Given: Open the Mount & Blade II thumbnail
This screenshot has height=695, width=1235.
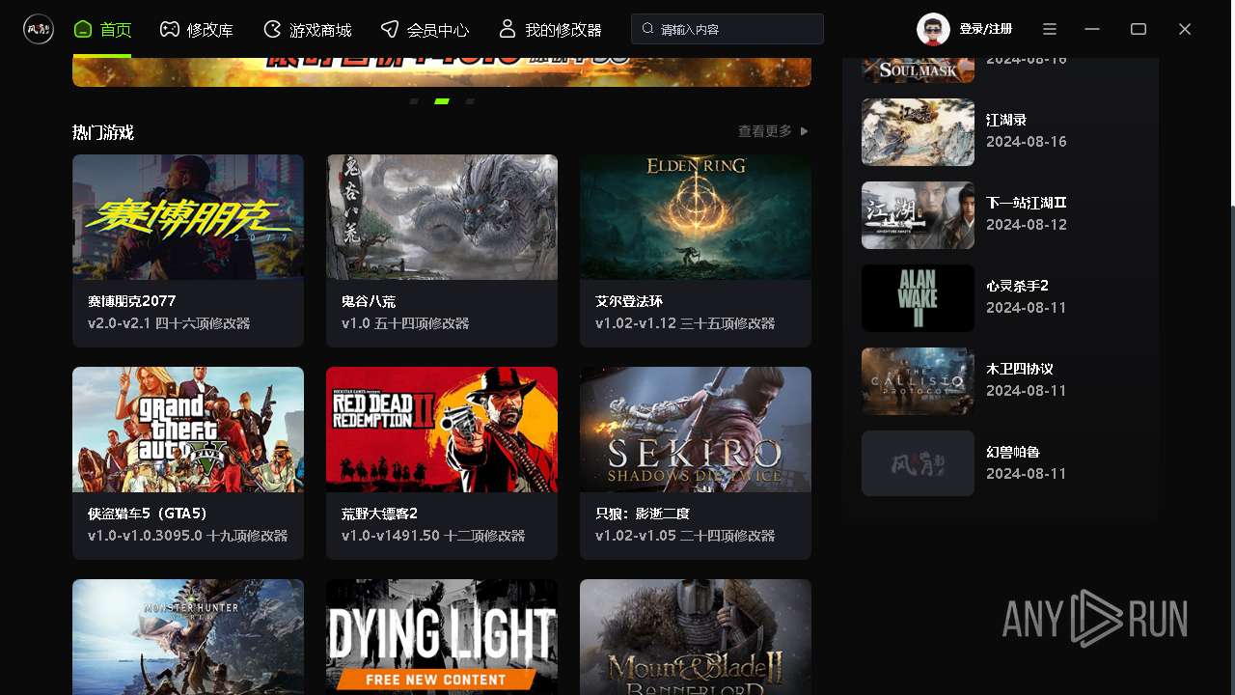Looking at the screenshot, I should [x=696, y=637].
